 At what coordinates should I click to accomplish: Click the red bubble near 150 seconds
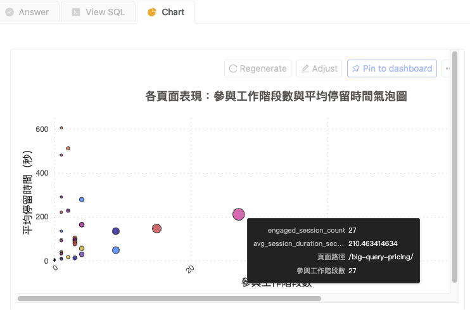(156, 229)
